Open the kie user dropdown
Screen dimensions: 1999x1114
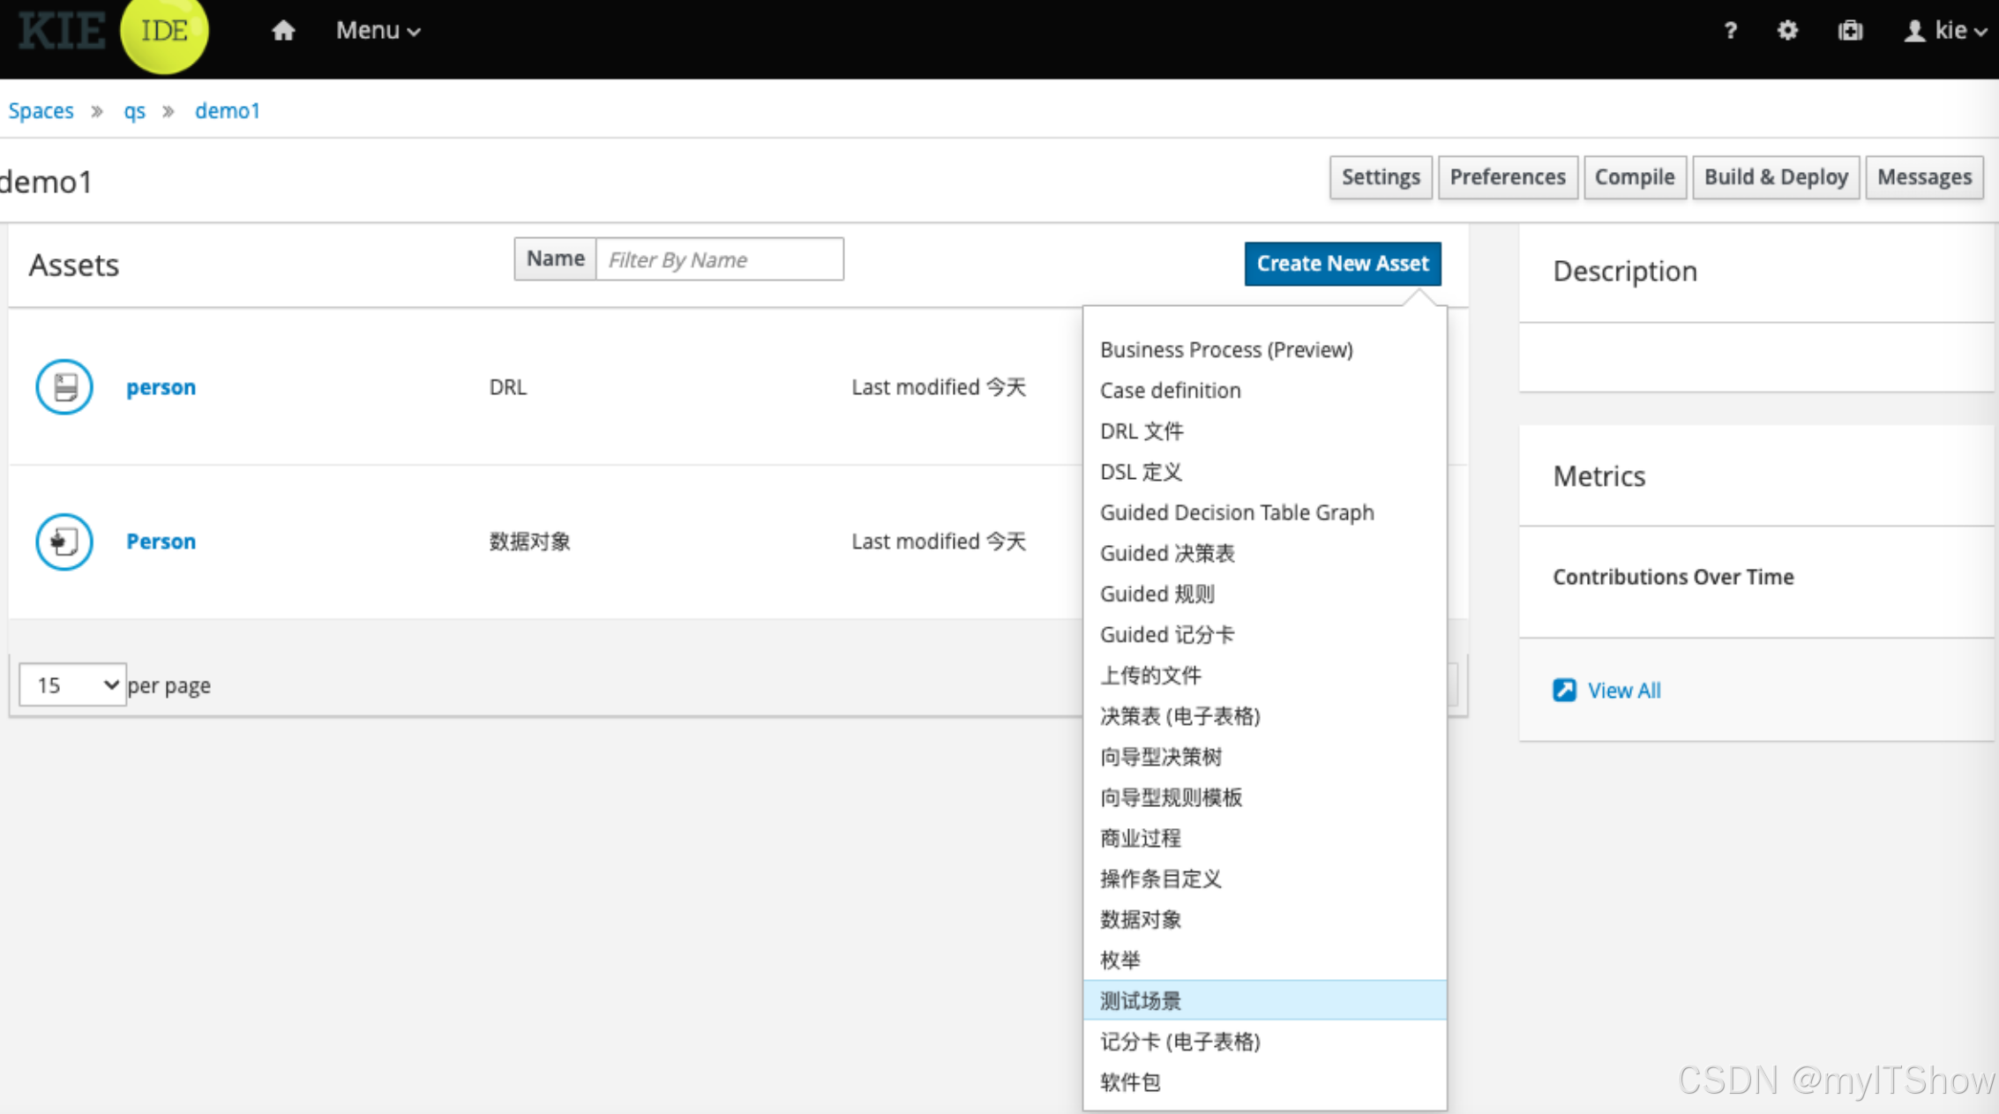(1946, 31)
